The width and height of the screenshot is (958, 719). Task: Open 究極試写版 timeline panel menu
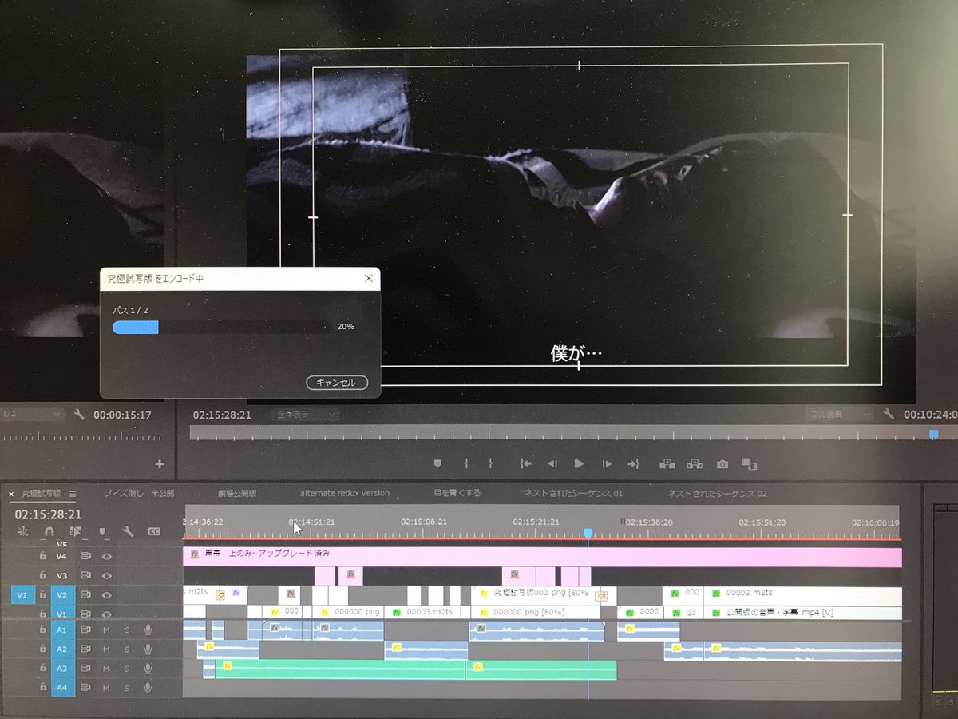(x=73, y=494)
